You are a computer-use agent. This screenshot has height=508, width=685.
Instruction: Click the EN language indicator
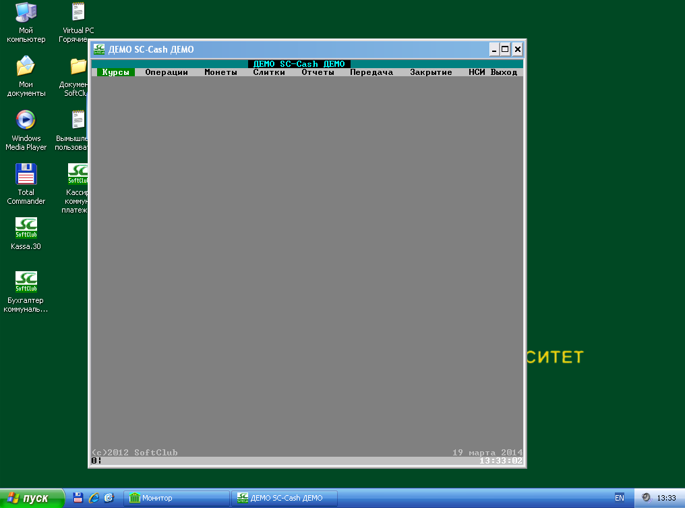(620, 497)
